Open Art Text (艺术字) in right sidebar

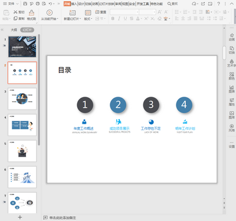(x=232, y=63)
